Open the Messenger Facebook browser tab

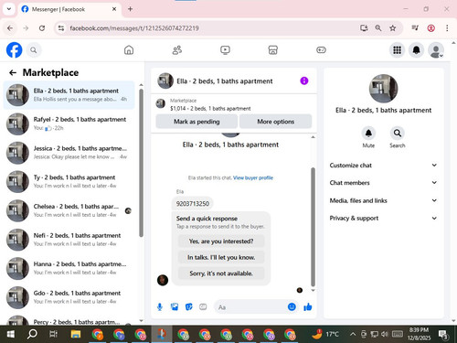(69, 9)
